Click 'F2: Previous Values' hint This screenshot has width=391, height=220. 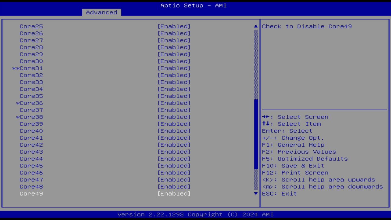coord(299,152)
